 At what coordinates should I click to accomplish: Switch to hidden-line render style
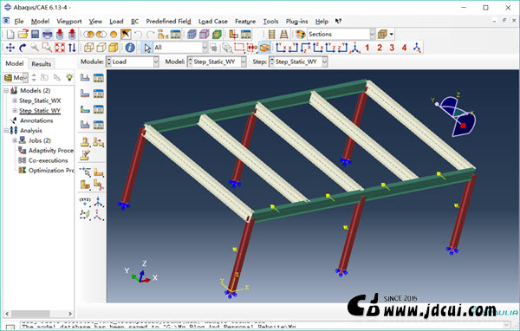tap(101, 48)
